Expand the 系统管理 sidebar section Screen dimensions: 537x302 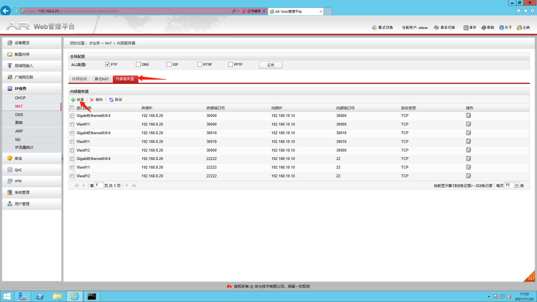pyautogui.click(x=32, y=192)
